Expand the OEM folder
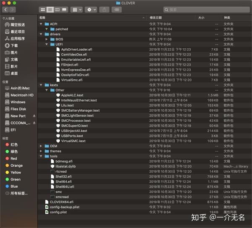The height and width of the screenshot is (228, 252). [41, 146]
